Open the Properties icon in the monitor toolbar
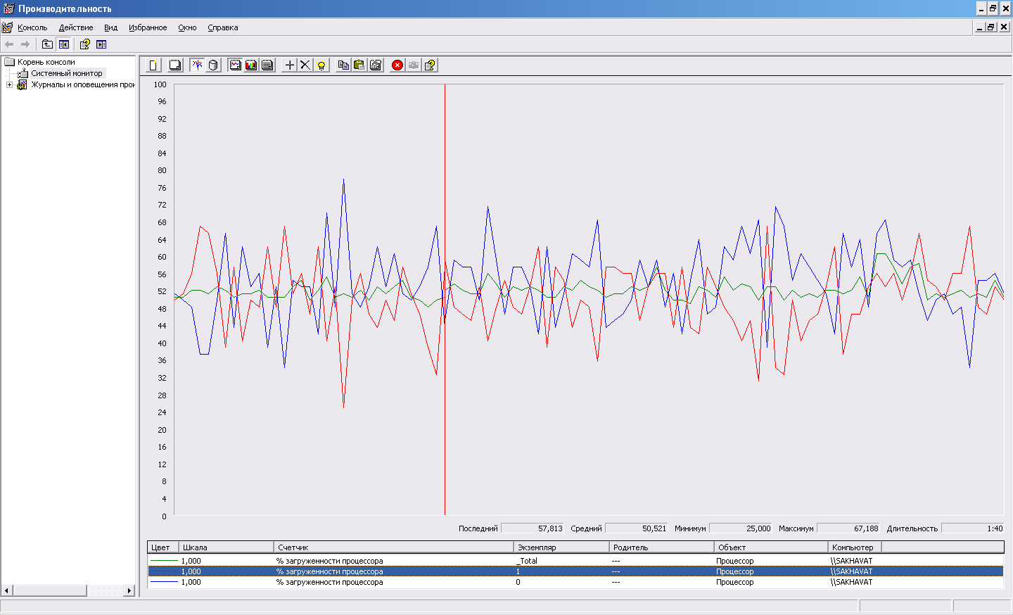 click(376, 65)
